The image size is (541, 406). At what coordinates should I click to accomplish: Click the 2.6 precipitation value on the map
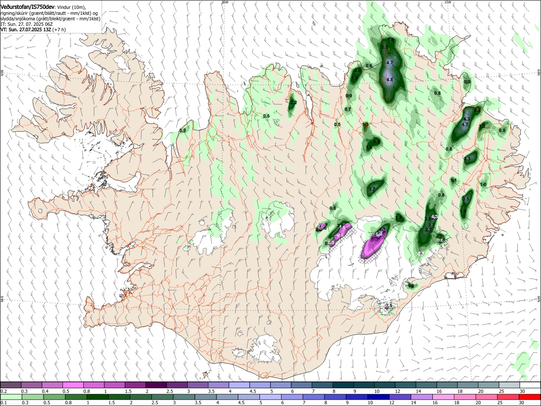pyautogui.click(x=428, y=219)
